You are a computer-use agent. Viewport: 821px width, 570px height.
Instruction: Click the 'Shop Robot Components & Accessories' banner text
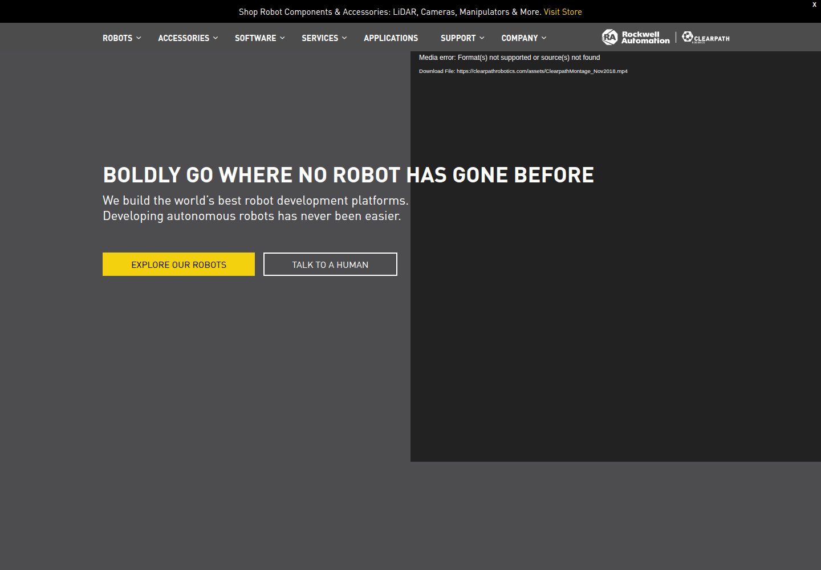(x=389, y=11)
